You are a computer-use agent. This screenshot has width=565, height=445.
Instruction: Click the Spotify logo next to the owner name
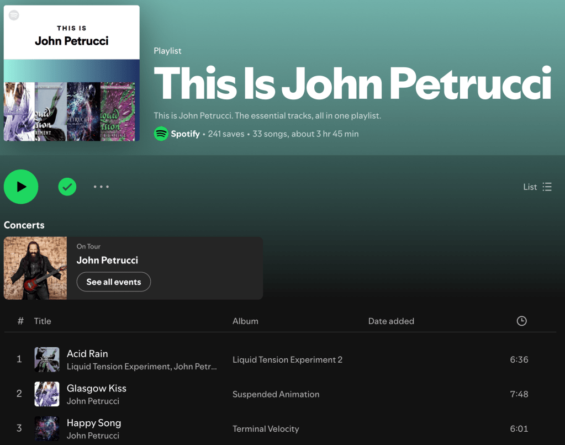(161, 134)
